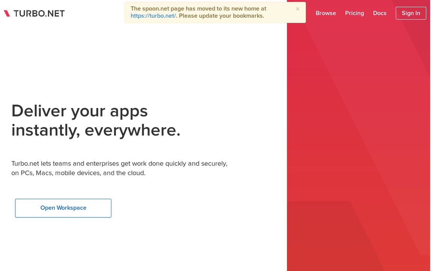Viewport: 435px width, 271px height.
Task: Dismiss the spoon.net moved notification
Action: tap(297, 9)
